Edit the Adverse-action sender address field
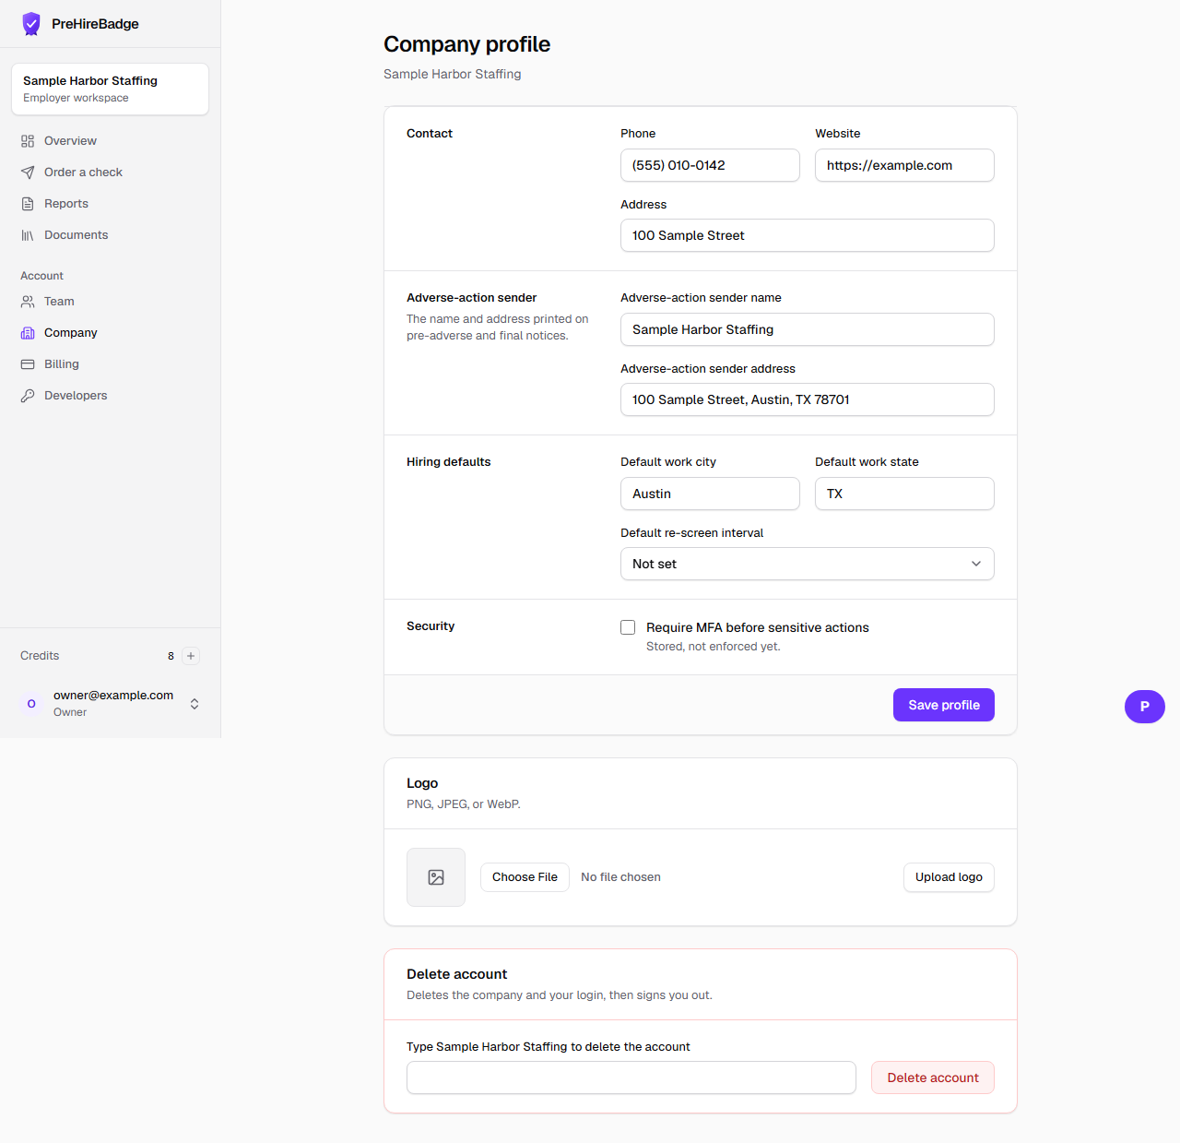 click(808, 399)
